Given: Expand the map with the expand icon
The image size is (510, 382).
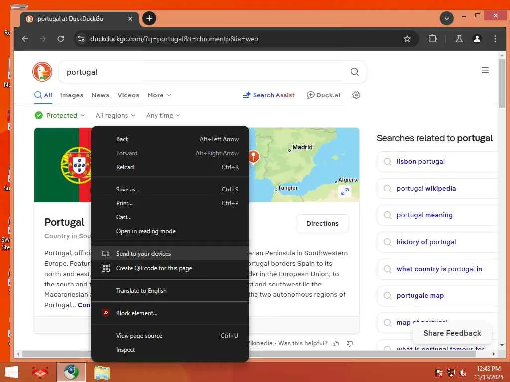Looking at the screenshot, I should tap(345, 191).
